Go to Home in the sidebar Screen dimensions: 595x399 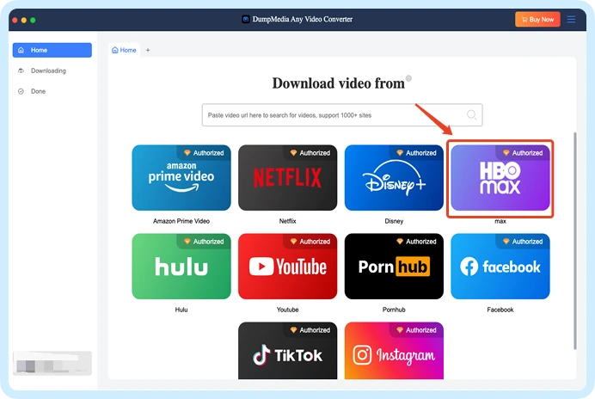pos(52,50)
